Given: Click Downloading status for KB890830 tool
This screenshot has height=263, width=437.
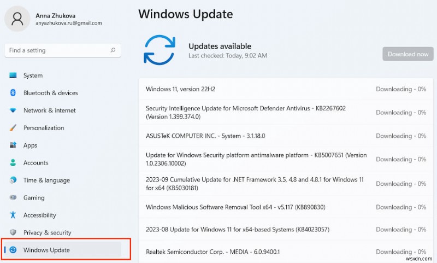Looking at the screenshot, I should pos(401,207).
